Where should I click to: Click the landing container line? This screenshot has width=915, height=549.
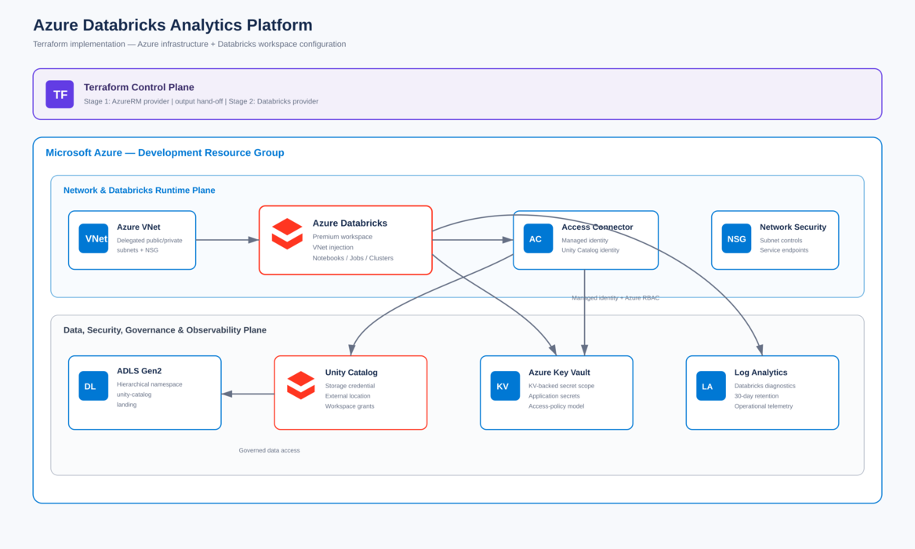tap(127, 405)
